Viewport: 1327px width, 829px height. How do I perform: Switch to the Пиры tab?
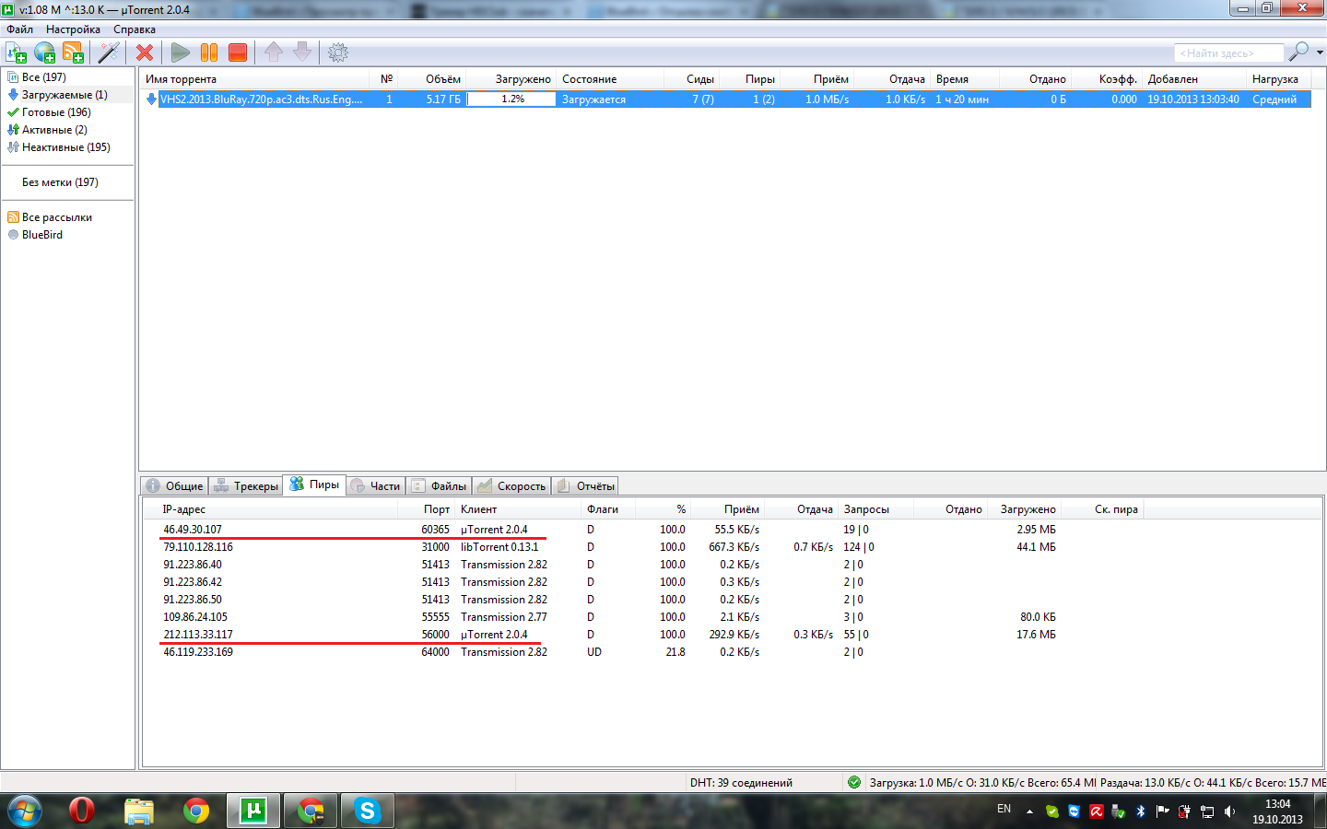tap(314, 485)
